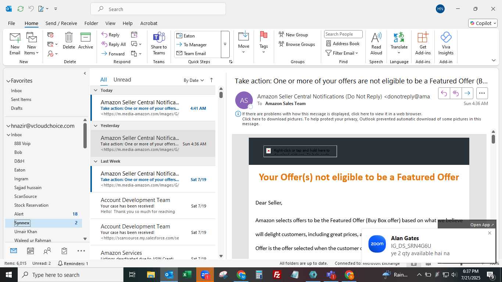Click the reading pane forward arrow

pos(467,93)
